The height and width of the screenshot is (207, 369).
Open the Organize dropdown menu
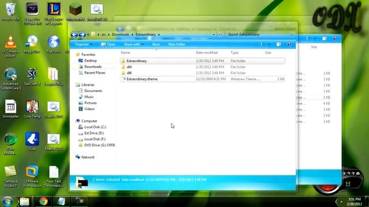[x=83, y=44]
